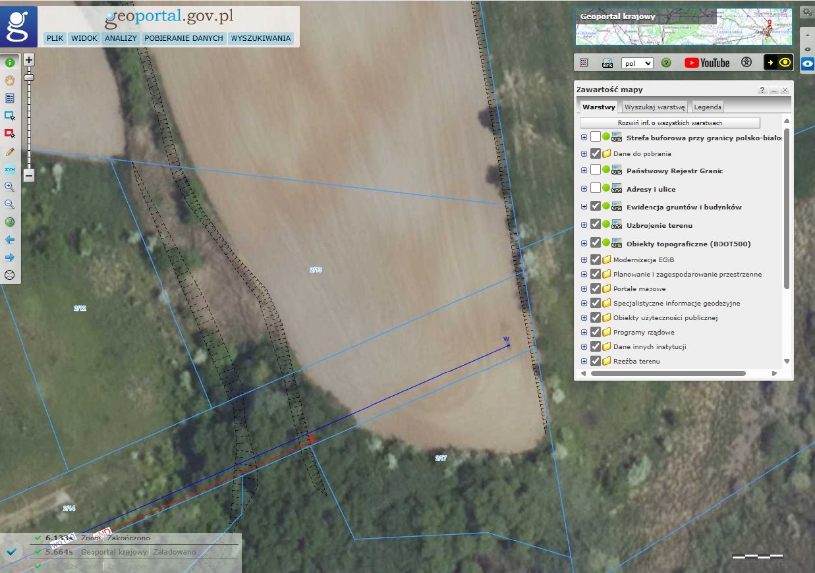The width and height of the screenshot is (815, 573).
Task: Open the pol language dropdown
Action: 636,63
